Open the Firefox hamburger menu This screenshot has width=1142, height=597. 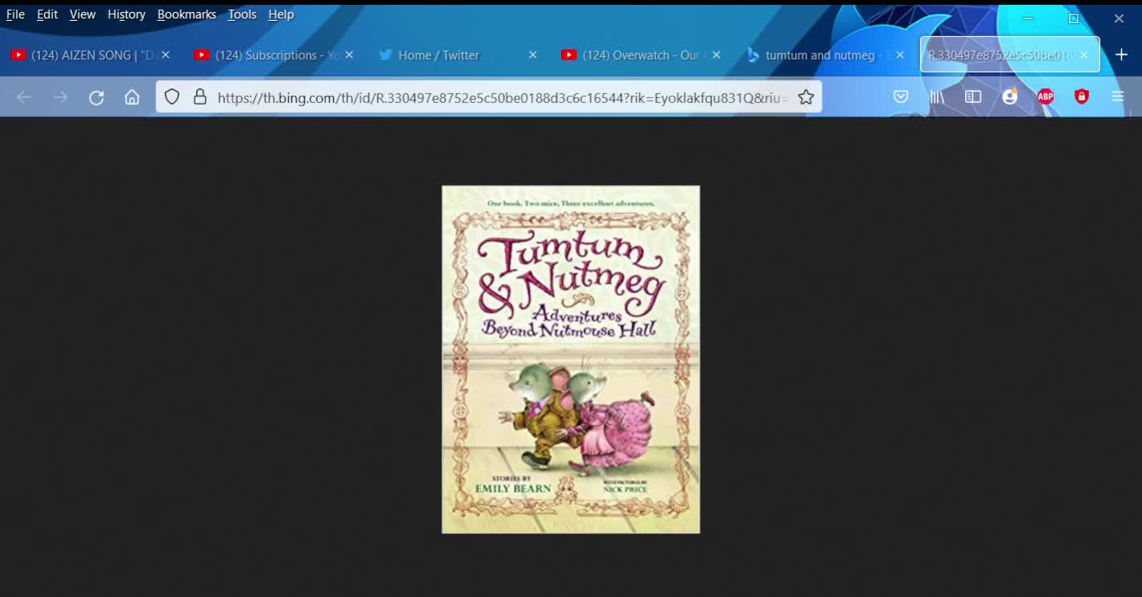pos(1118,97)
